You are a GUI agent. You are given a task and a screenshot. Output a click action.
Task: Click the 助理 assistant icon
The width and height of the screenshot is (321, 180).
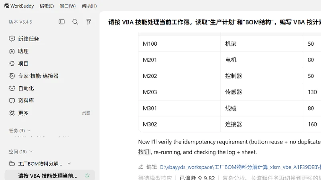pyautogui.click(x=12, y=51)
